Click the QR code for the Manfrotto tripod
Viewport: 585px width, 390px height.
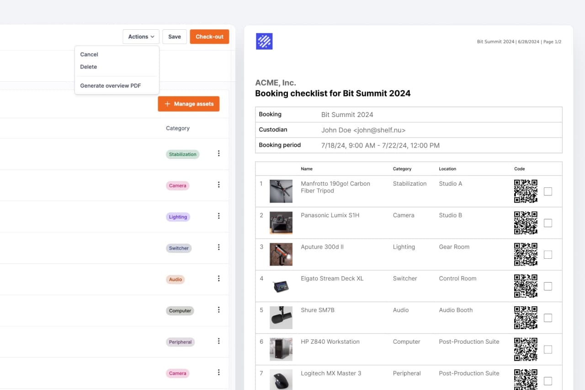click(525, 191)
